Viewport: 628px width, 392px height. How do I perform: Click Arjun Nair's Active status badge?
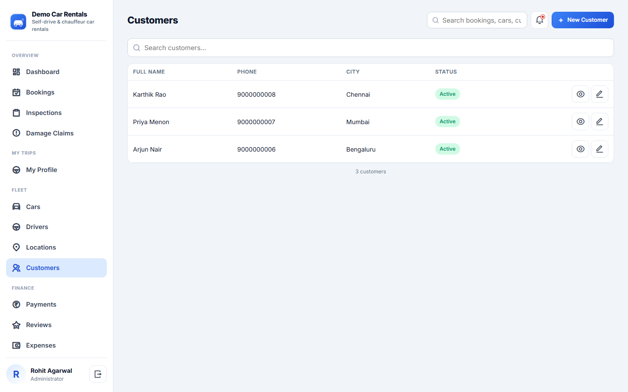(447, 149)
